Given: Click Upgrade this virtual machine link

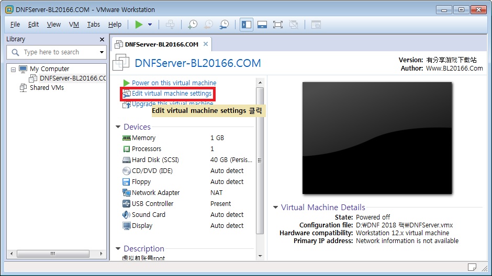Looking at the screenshot, I should coord(172,103).
